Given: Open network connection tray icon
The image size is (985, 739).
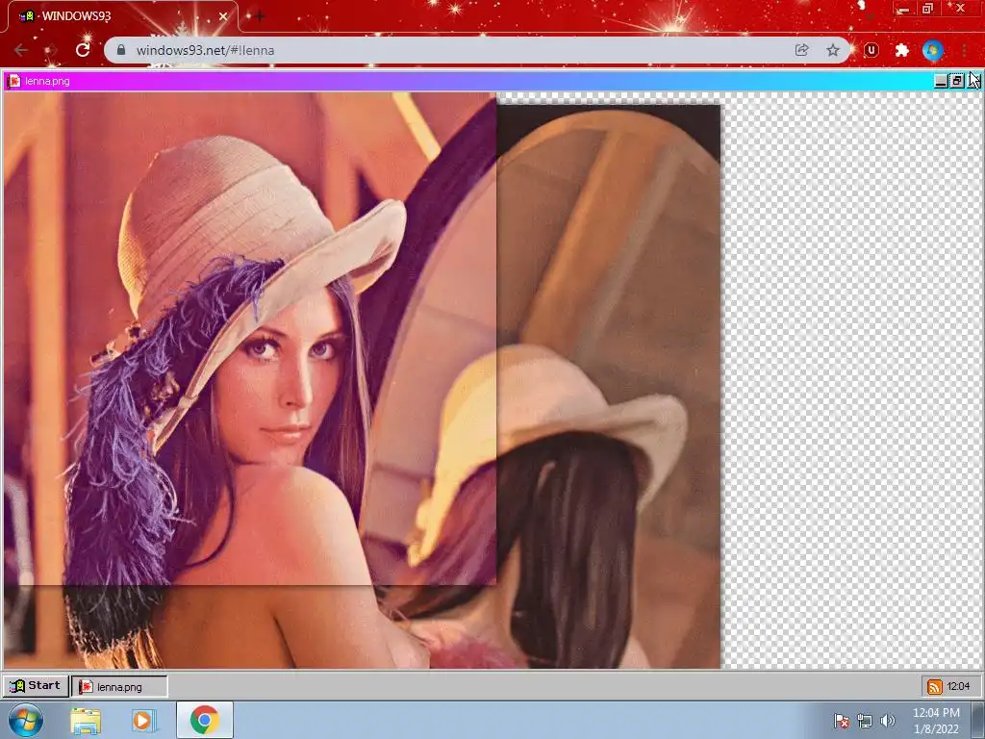Looking at the screenshot, I should pyautogui.click(x=865, y=721).
